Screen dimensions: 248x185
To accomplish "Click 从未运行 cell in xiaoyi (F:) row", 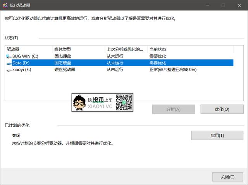I will coord(115,70).
